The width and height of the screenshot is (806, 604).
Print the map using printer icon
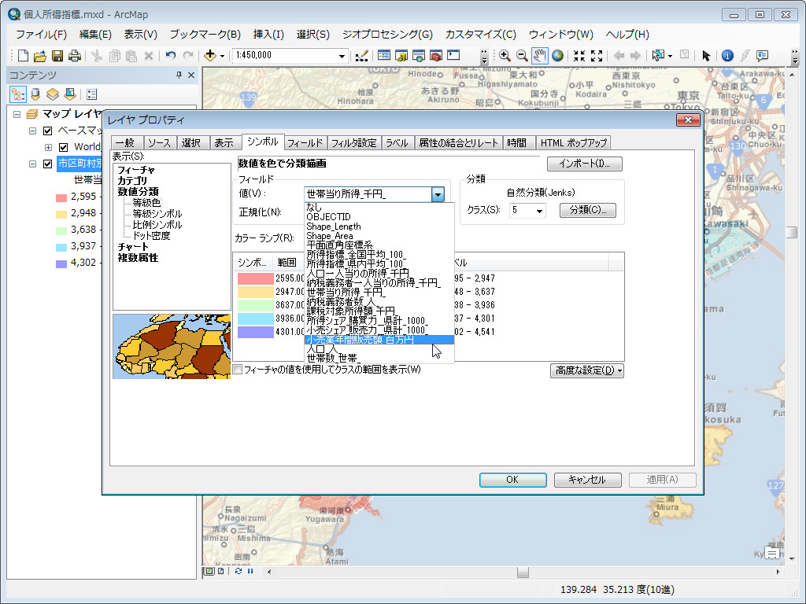[x=75, y=56]
